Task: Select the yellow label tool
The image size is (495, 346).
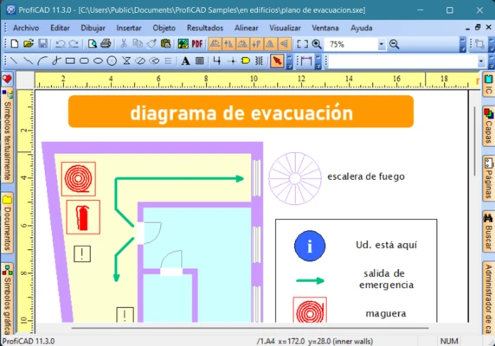Action: (246, 61)
